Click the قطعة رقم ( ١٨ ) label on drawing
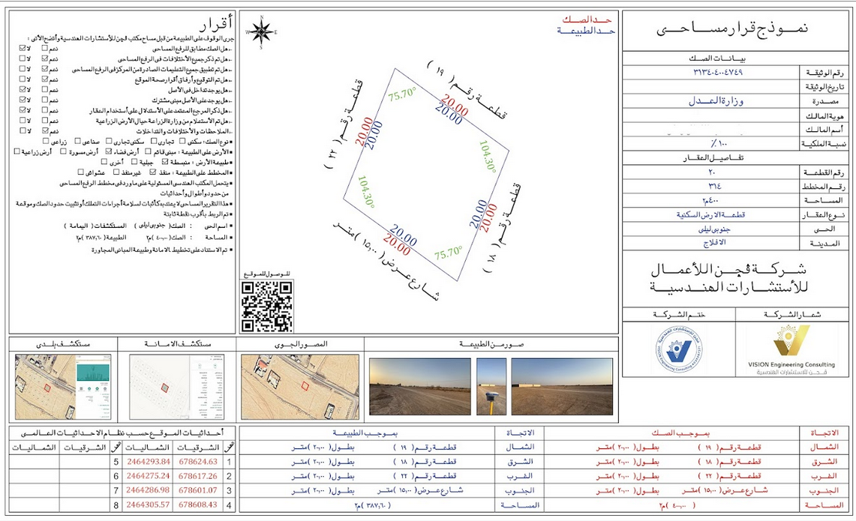Screen dimensions: 856x521 (x=502, y=228)
